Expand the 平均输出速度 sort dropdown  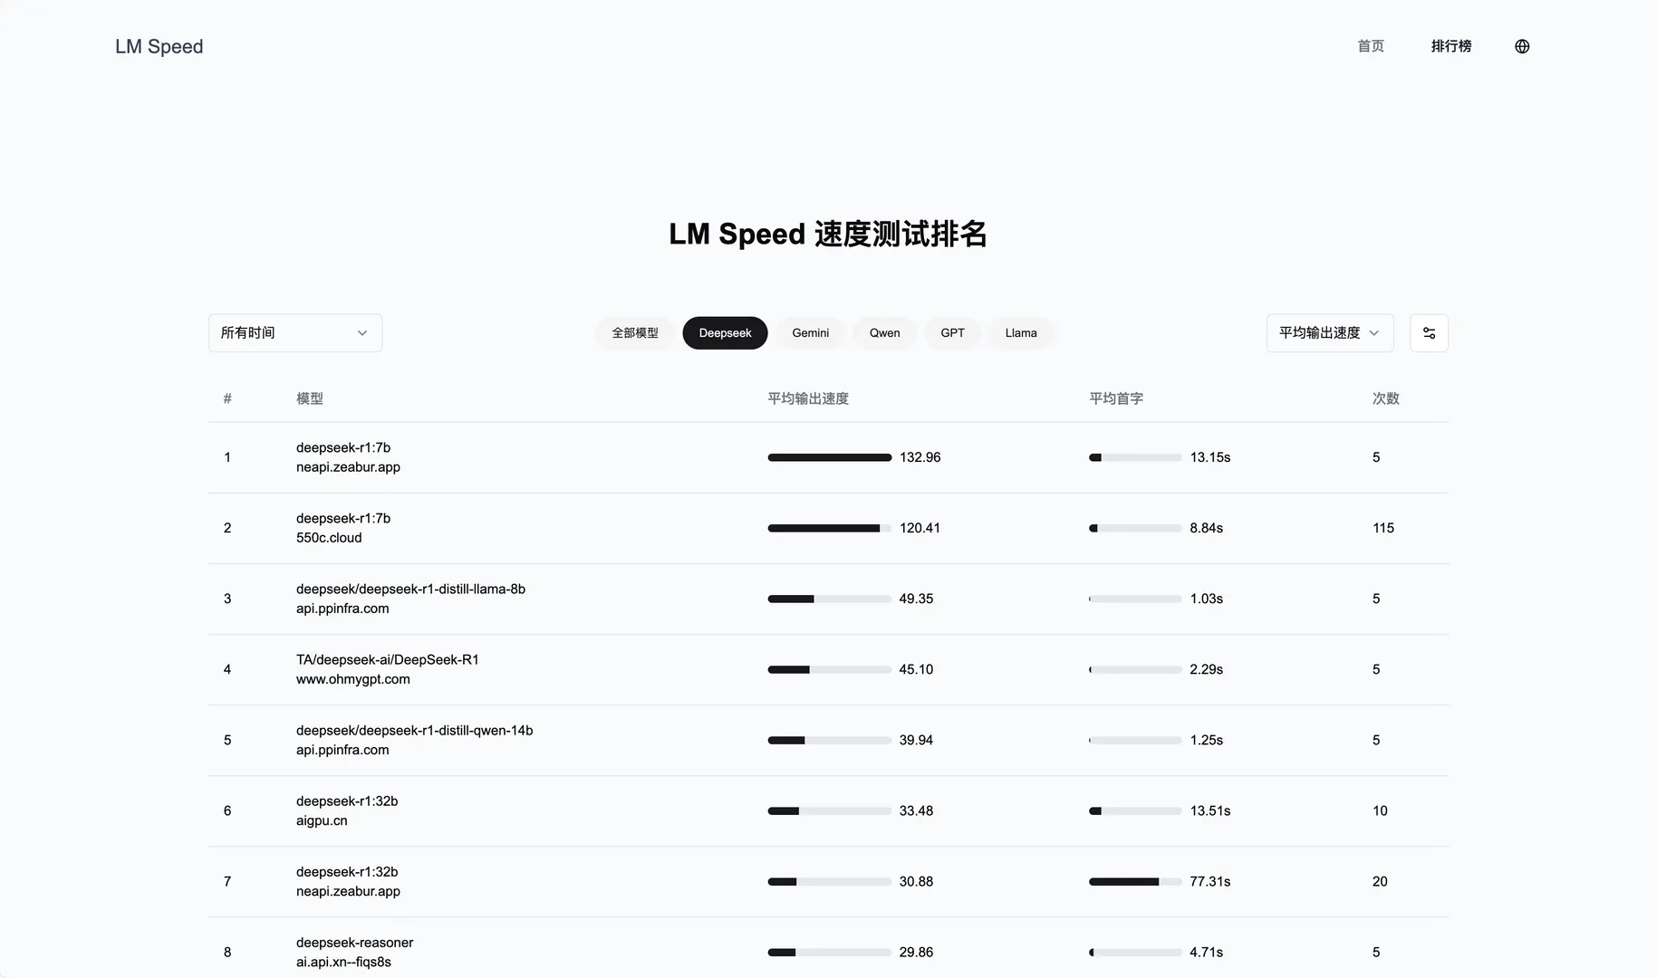[x=1330, y=333]
